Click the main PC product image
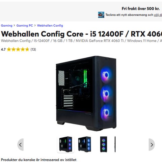Viewport: 162px width, 162px height. (86, 93)
